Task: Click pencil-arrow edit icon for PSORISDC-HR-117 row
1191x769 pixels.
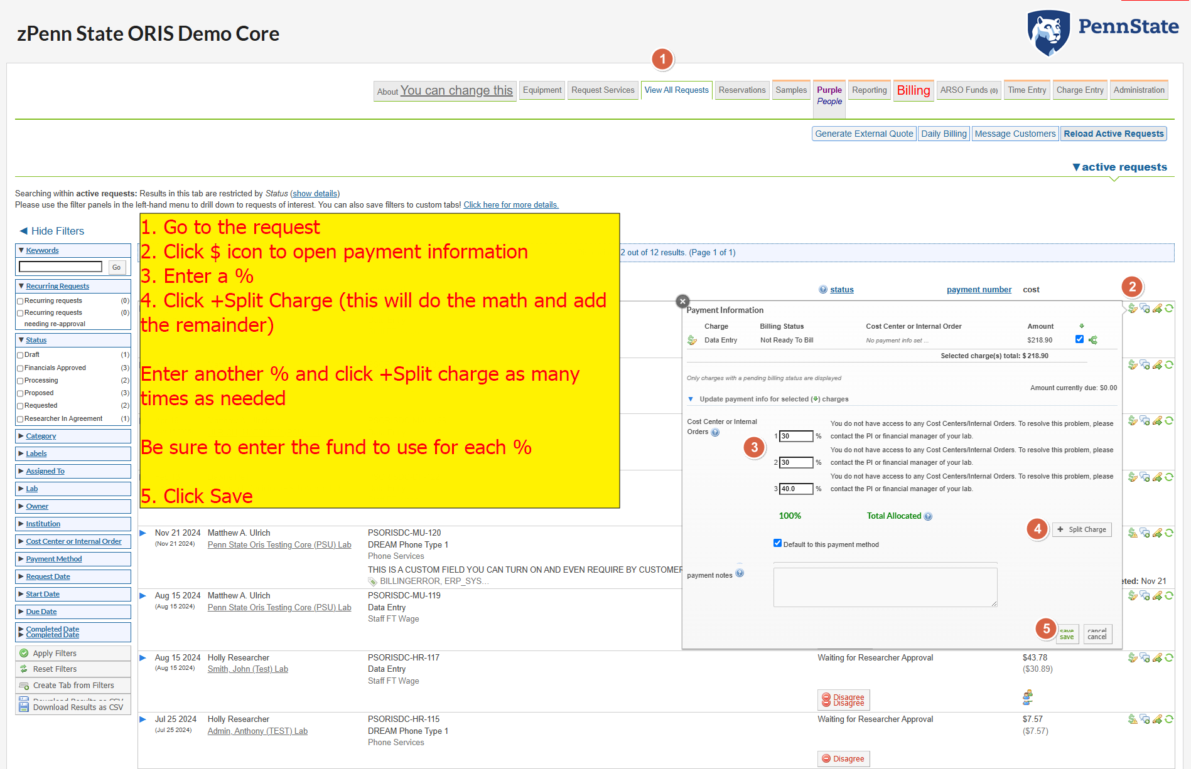Action: tap(1157, 658)
